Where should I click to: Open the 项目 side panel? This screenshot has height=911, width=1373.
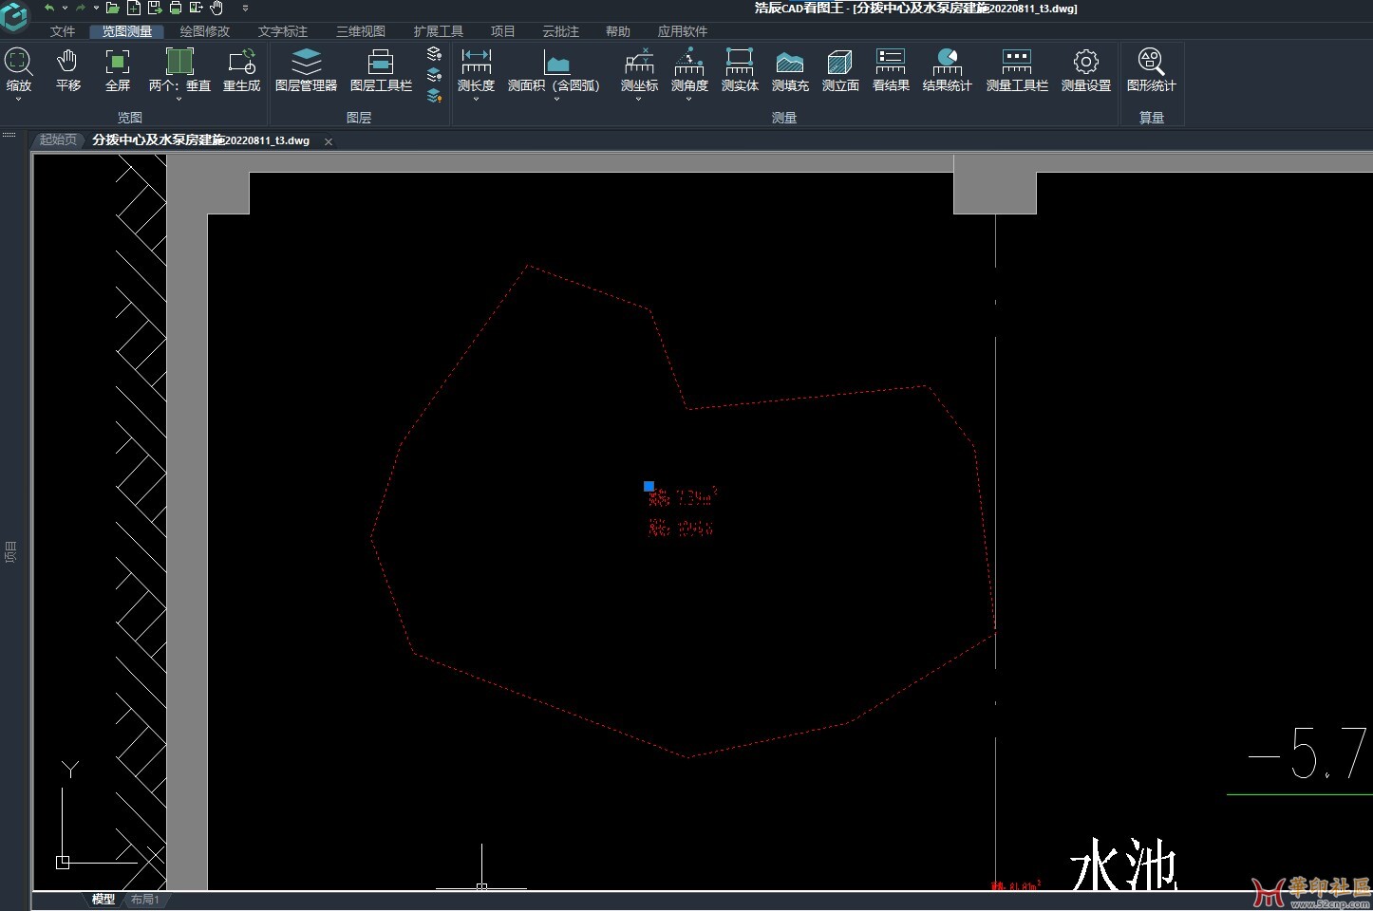point(10,552)
